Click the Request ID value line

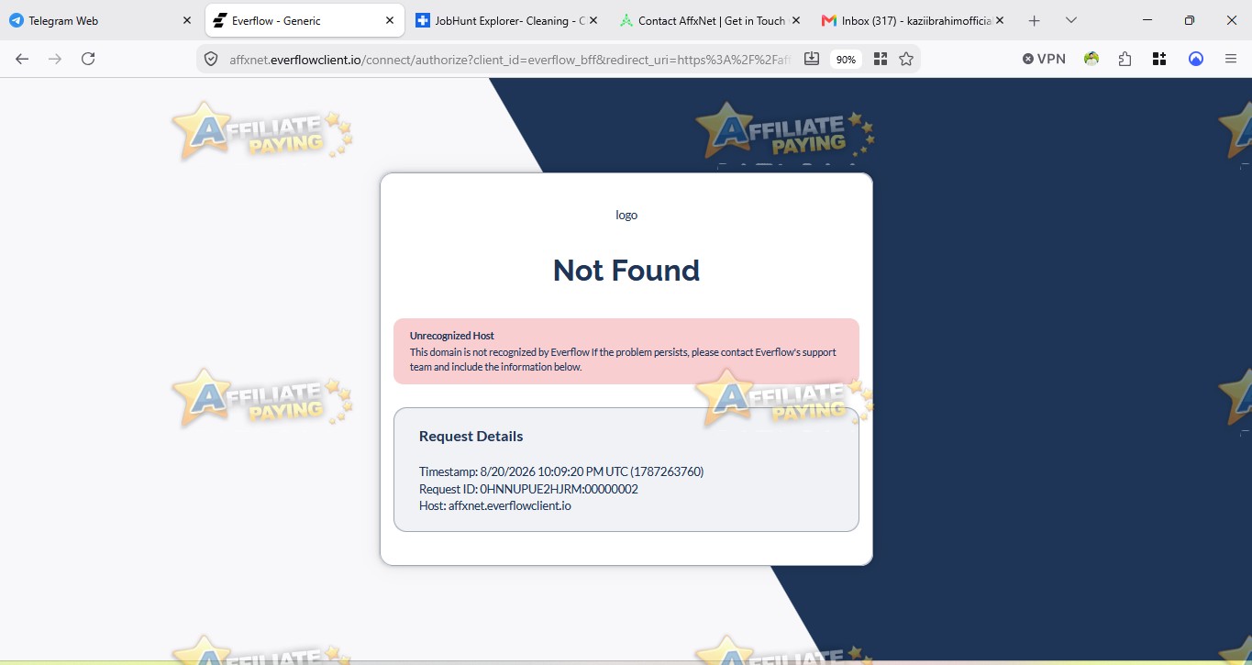(528, 489)
